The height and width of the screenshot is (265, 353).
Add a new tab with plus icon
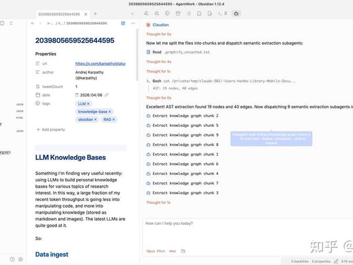95,14
